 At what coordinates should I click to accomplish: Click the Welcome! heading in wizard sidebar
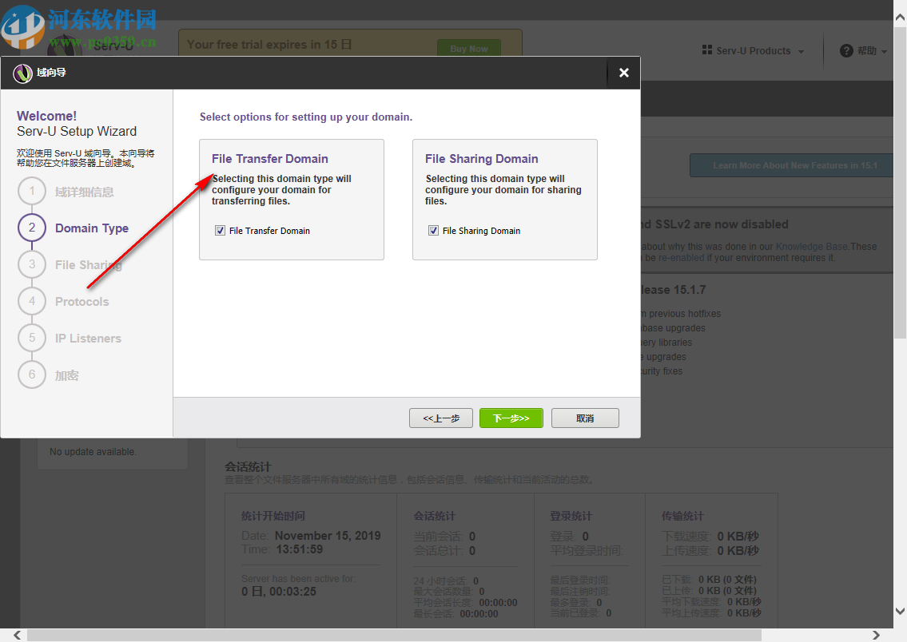pyautogui.click(x=46, y=116)
